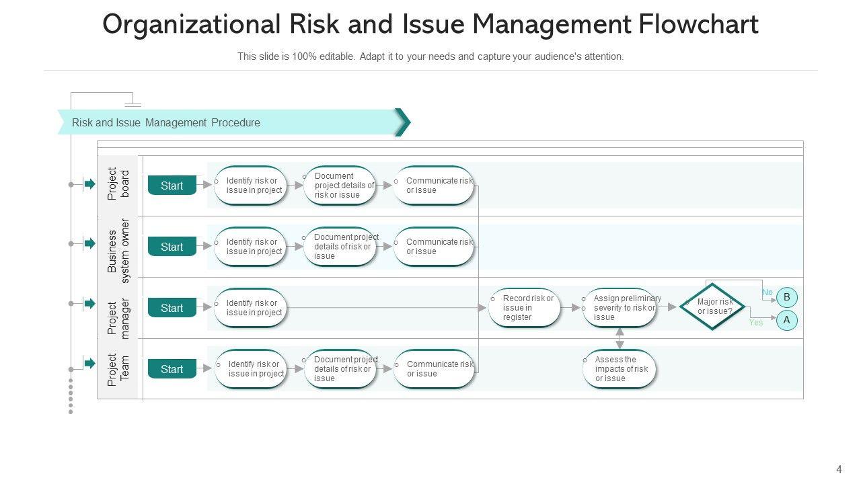
Task: Select the Project board lane label
Action: [x=118, y=184]
